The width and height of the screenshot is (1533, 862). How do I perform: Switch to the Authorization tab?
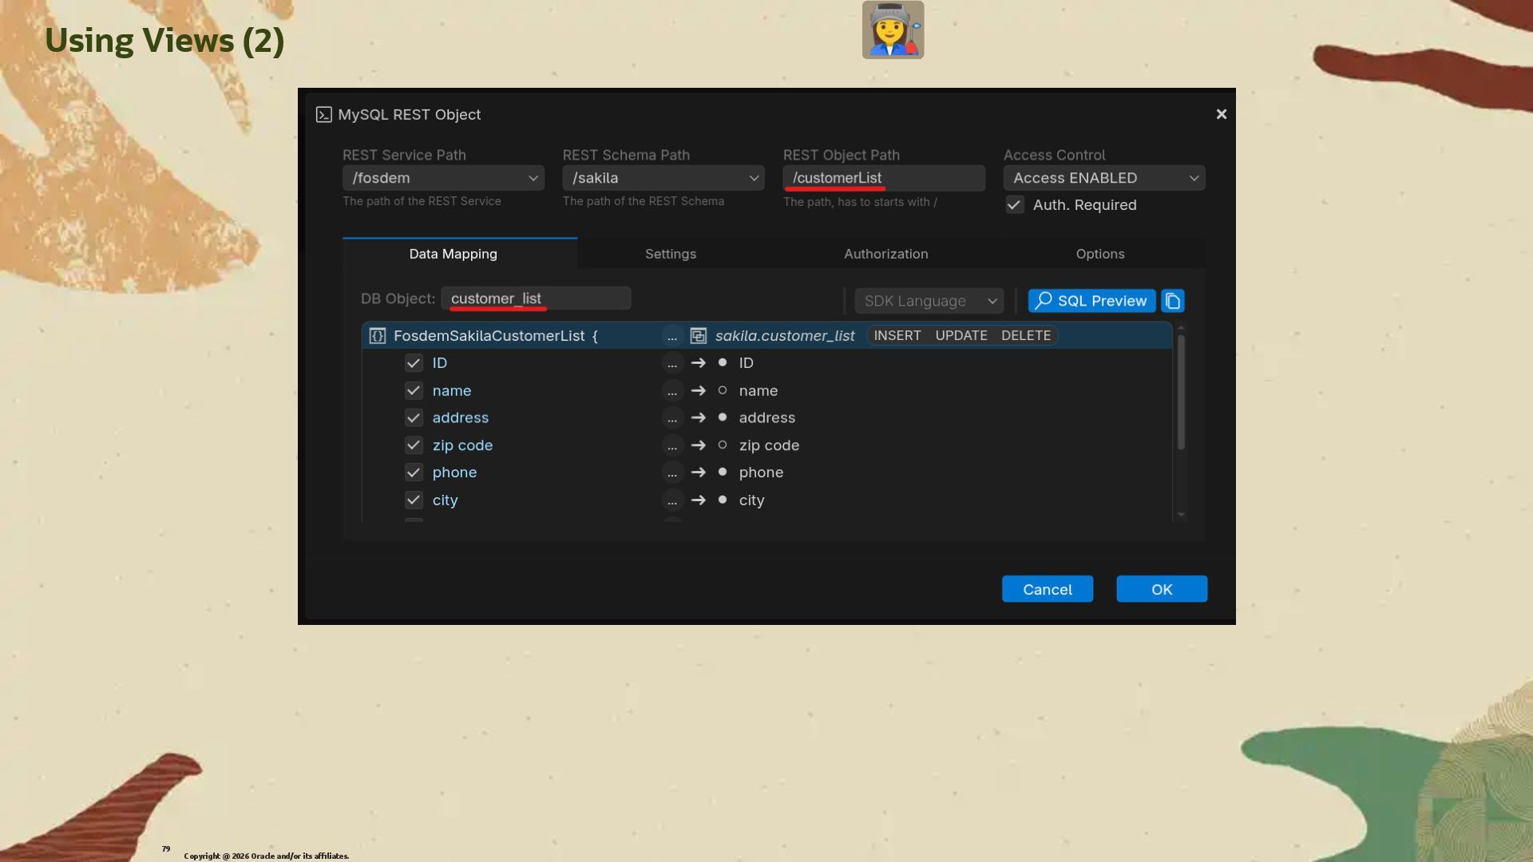pyautogui.click(x=885, y=254)
